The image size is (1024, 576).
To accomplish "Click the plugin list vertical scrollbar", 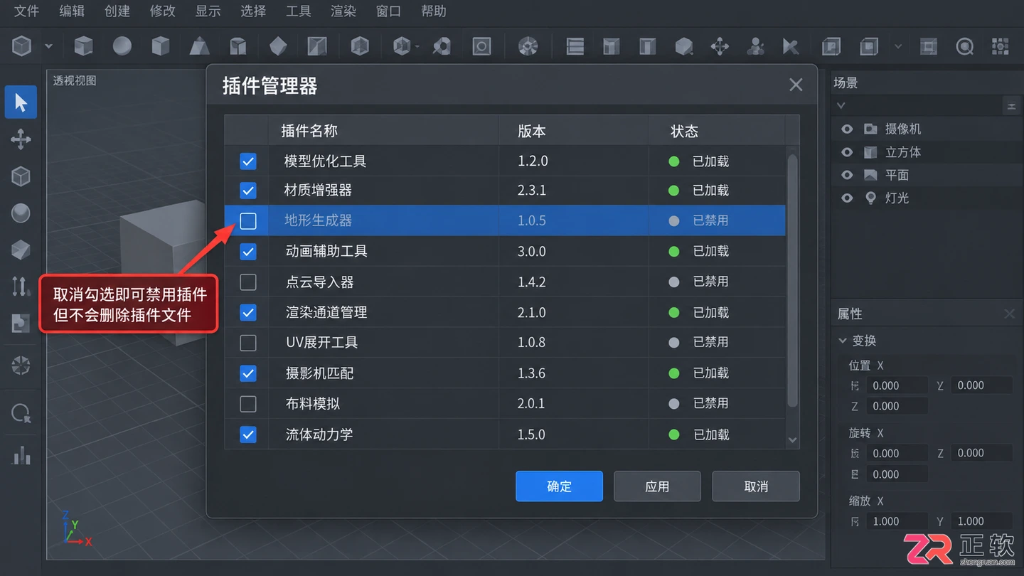I will tap(793, 279).
